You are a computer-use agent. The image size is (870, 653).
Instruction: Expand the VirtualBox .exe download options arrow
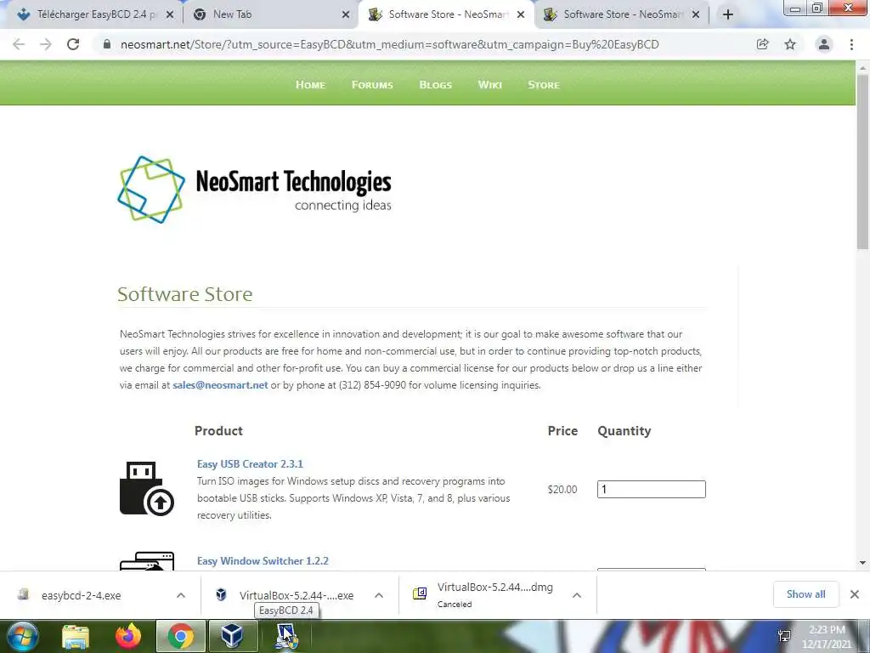379,595
